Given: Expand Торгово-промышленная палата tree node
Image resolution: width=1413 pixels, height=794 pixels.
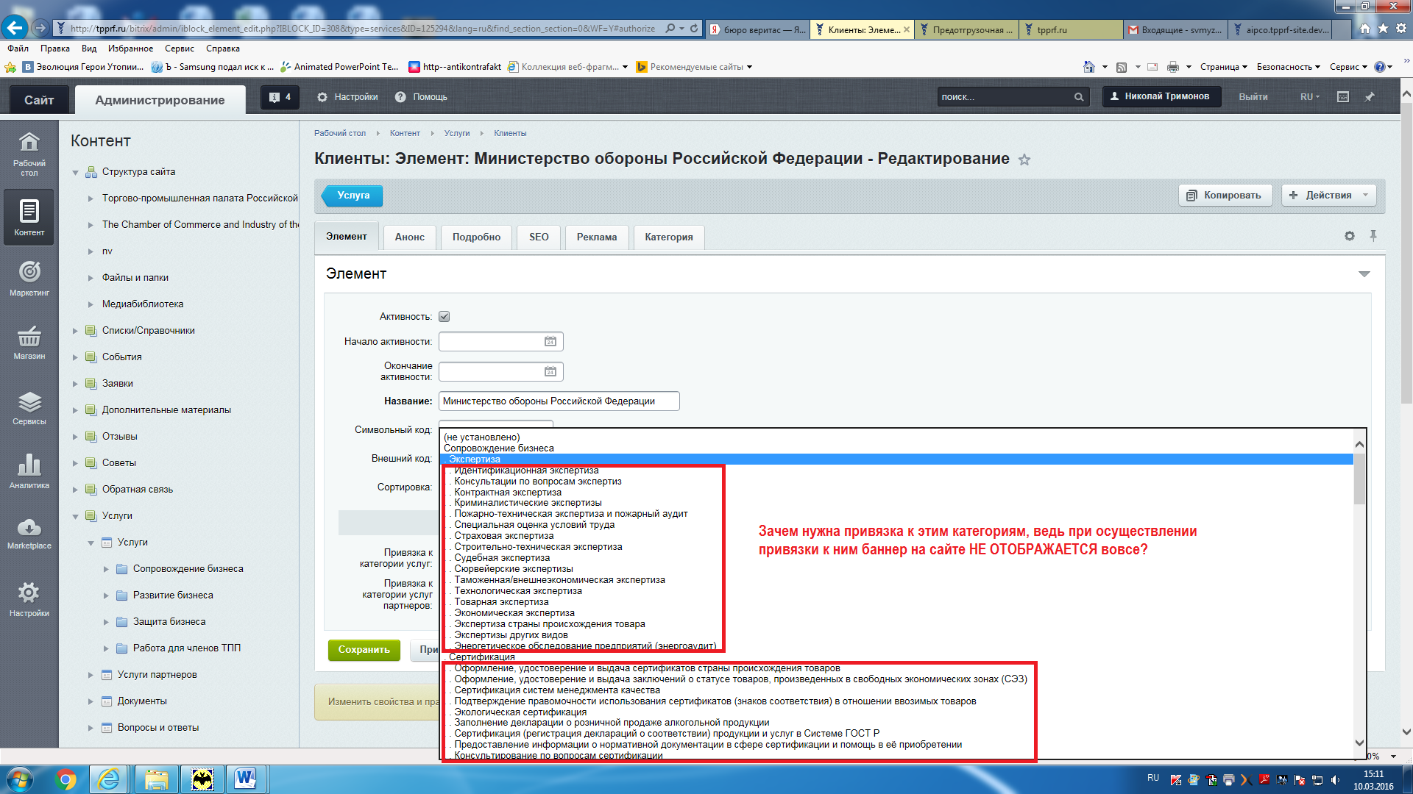Looking at the screenshot, I should [91, 198].
